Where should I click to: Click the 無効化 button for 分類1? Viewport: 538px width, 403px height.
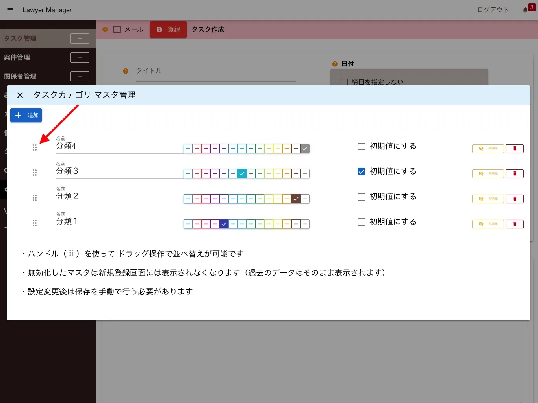(488, 224)
